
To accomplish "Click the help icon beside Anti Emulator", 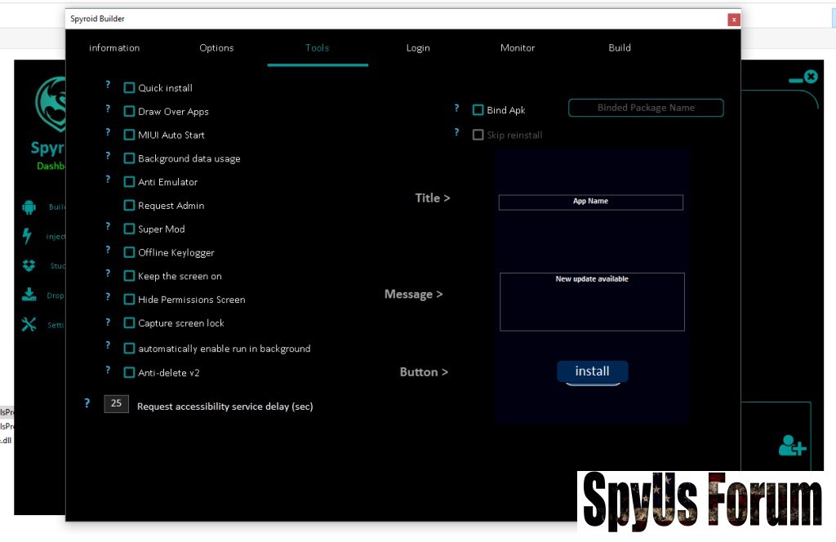I will pos(108,180).
